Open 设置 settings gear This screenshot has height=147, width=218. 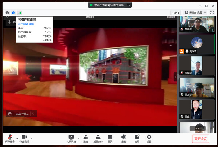149,137
